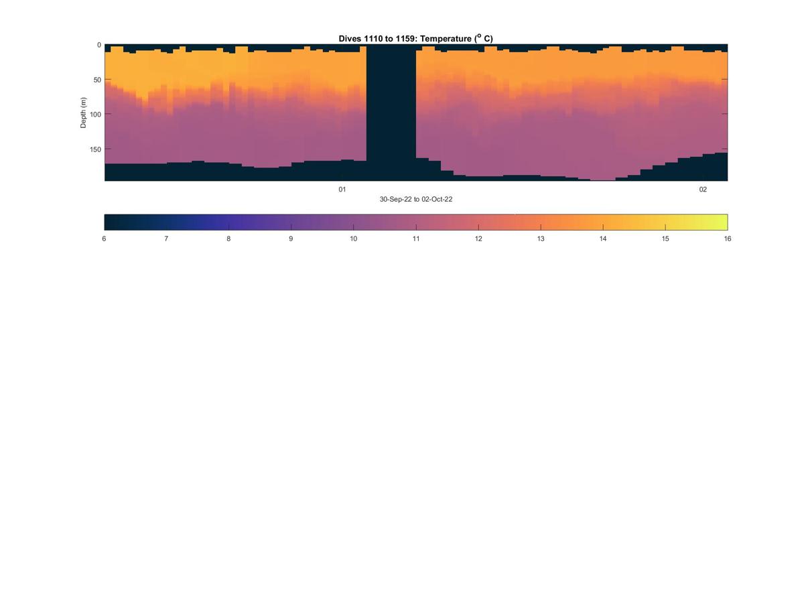Click colorbar tick label '15'
Viewport: 804px width, 593px height.
pos(665,239)
